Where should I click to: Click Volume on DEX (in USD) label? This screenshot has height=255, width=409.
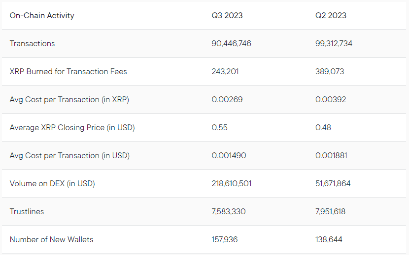coord(52,184)
